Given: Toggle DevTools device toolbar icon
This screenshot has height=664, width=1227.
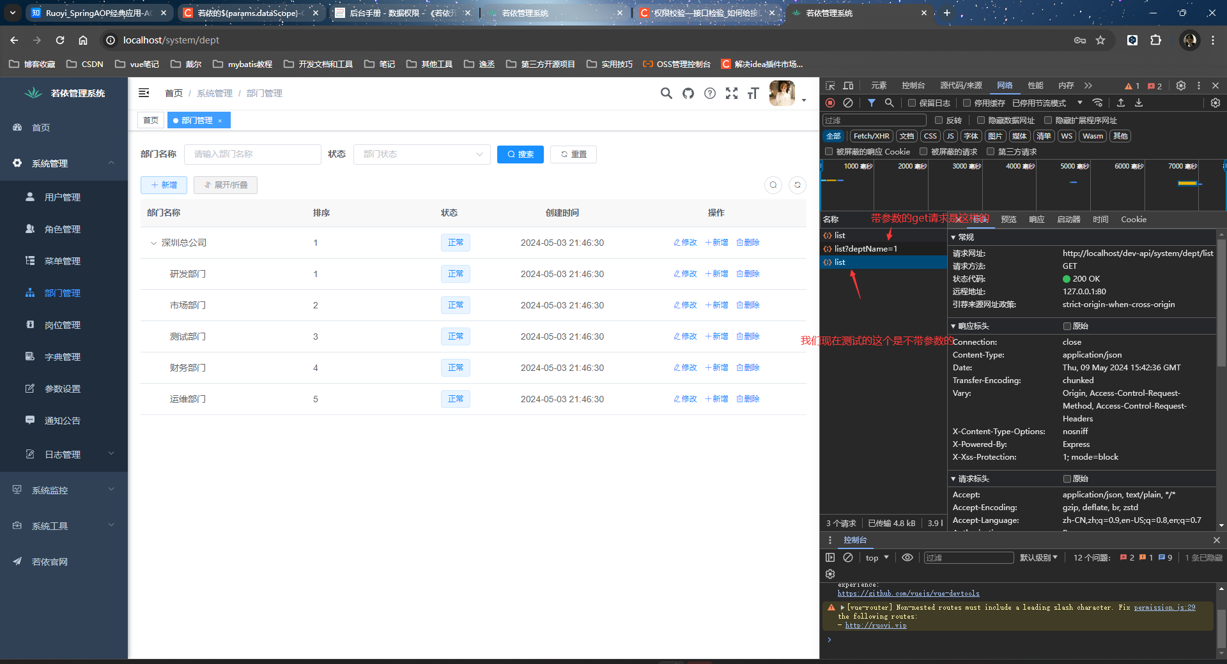Looking at the screenshot, I should click(848, 86).
